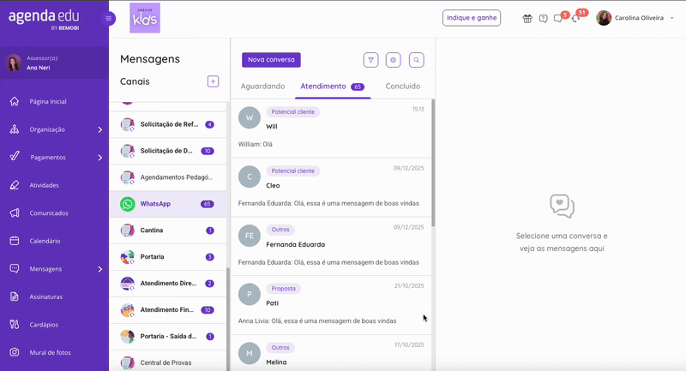Image resolution: width=686 pixels, height=371 pixels.
Task: Open chat notifications showing badge 5
Action: click(559, 18)
